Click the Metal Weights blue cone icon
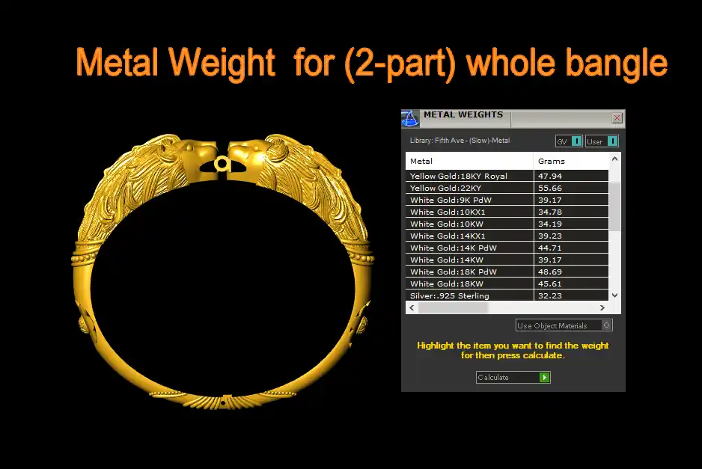 409,119
